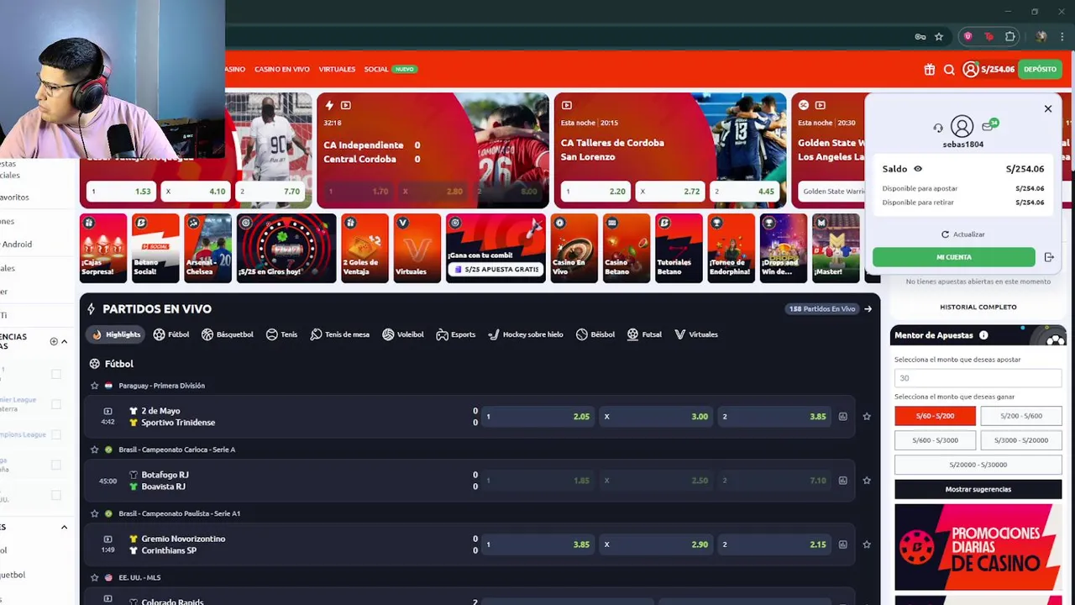Select the Béisbol tab

pyautogui.click(x=595, y=334)
